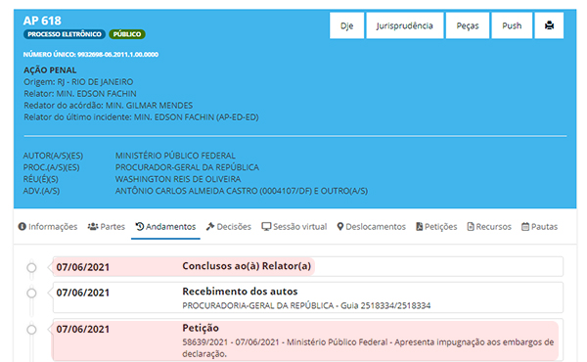This screenshot has height=362, width=587.
Task: Select the Andamentos tab
Action: tap(165, 226)
